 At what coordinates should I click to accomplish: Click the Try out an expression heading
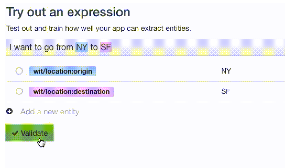click(68, 12)
